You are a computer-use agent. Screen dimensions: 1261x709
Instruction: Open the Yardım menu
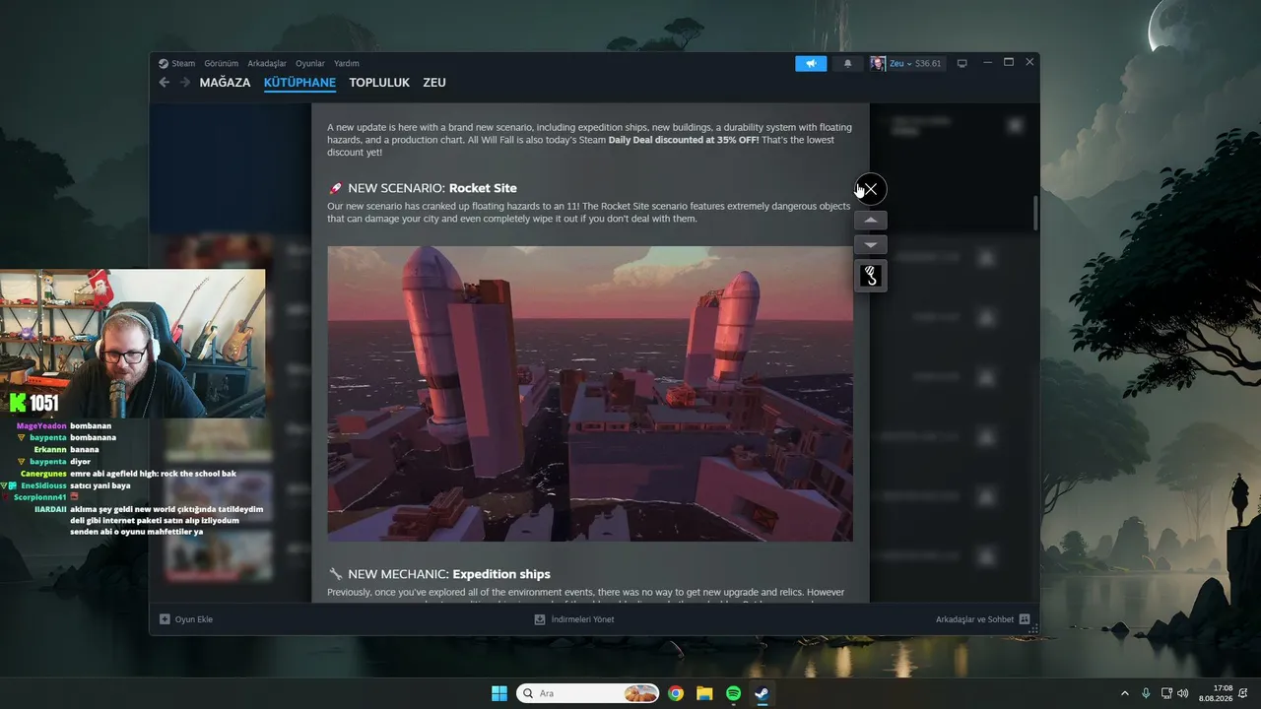(347, 64)
